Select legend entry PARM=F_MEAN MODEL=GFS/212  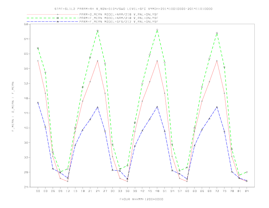119,22
